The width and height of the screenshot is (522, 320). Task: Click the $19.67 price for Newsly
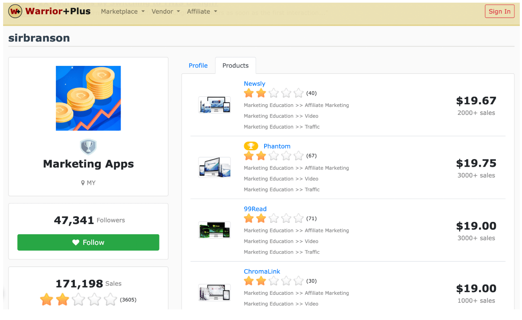pos(476,101)
